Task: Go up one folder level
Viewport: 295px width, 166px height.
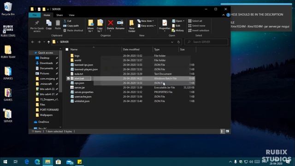Action: [x=49, y=42]
